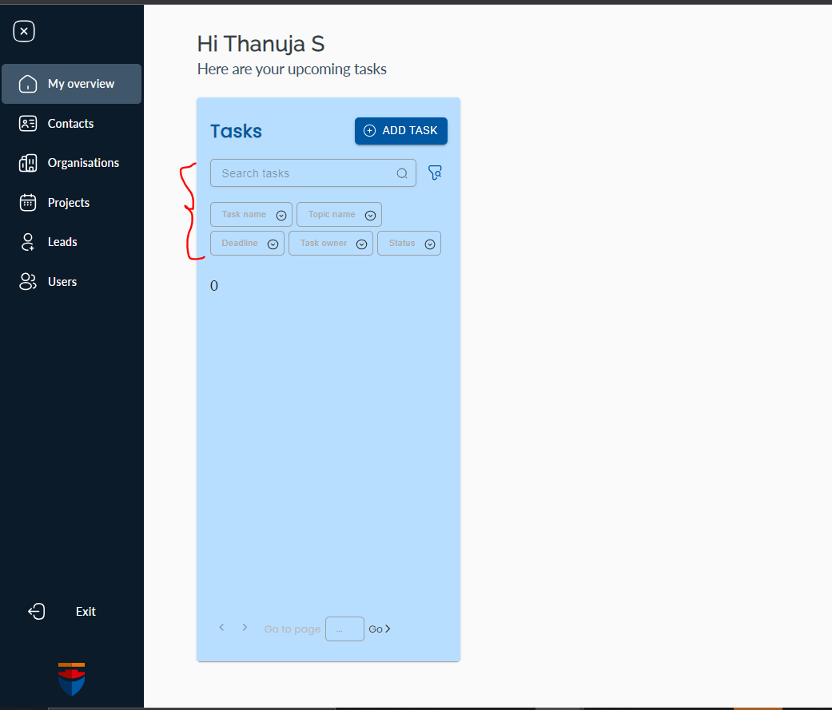832x710 pixels.
Task: Click the shield logo at sidebar bottom
Action: tap(72, 679)
